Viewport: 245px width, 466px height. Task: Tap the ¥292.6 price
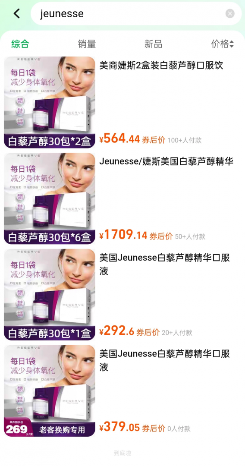[x=117, y=331]
